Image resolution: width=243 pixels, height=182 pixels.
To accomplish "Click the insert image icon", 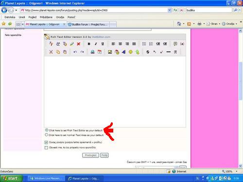I will (x=110, y=52).
